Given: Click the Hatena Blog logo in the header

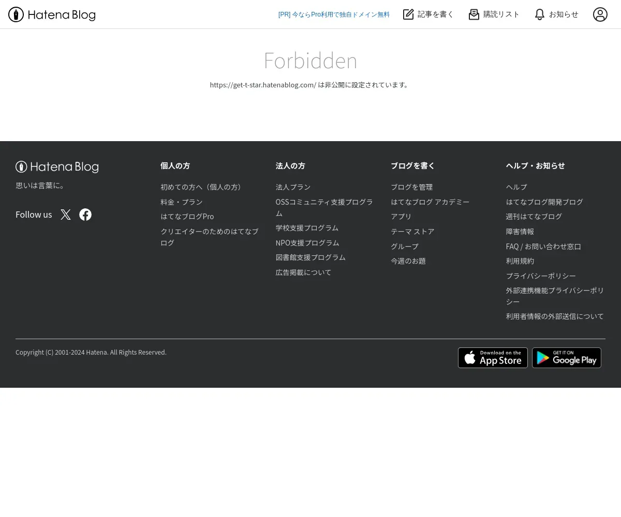Looking at the screenshot, I should coord(52,14).
